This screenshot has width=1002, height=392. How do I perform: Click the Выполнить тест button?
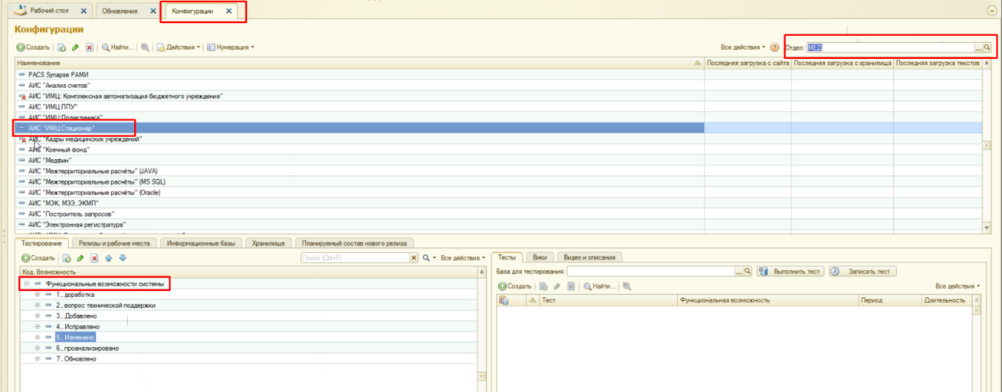(x=790, y=271)
